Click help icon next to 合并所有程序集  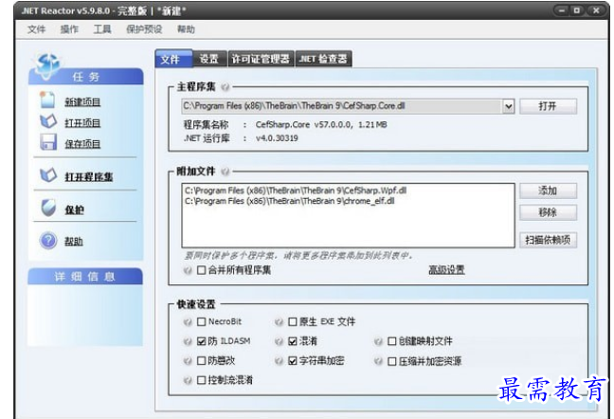tap(188, 270)
